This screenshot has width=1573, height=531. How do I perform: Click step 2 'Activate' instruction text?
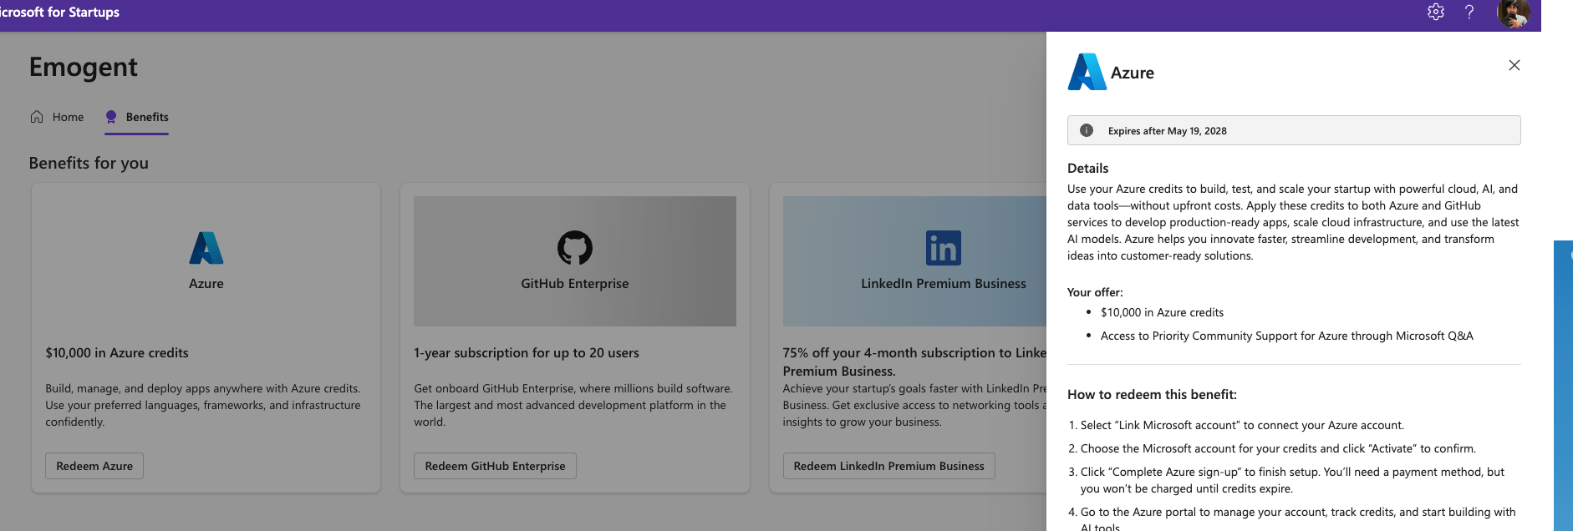click(1278, 448)
